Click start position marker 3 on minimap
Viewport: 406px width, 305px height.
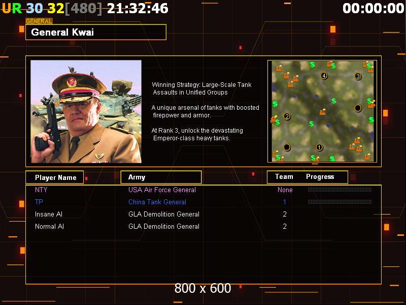[358, 76]
